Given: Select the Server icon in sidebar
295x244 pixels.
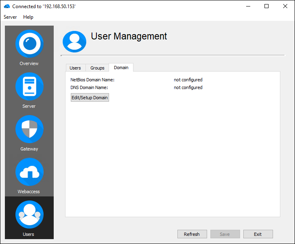Looking at the screenshot, I should 29,87.
